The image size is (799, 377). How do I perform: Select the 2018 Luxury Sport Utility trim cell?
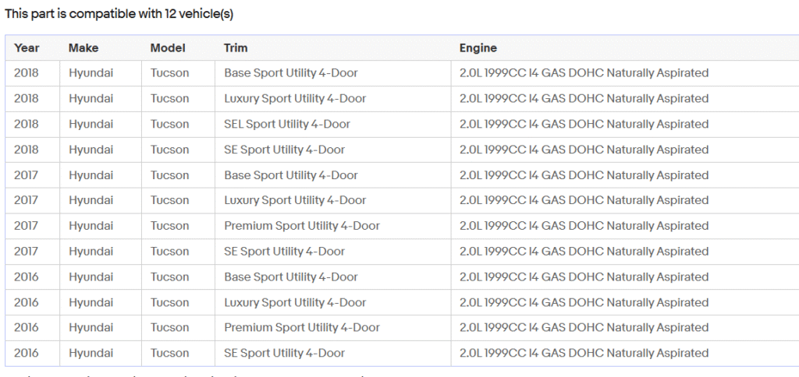click(x=295, y=99)
